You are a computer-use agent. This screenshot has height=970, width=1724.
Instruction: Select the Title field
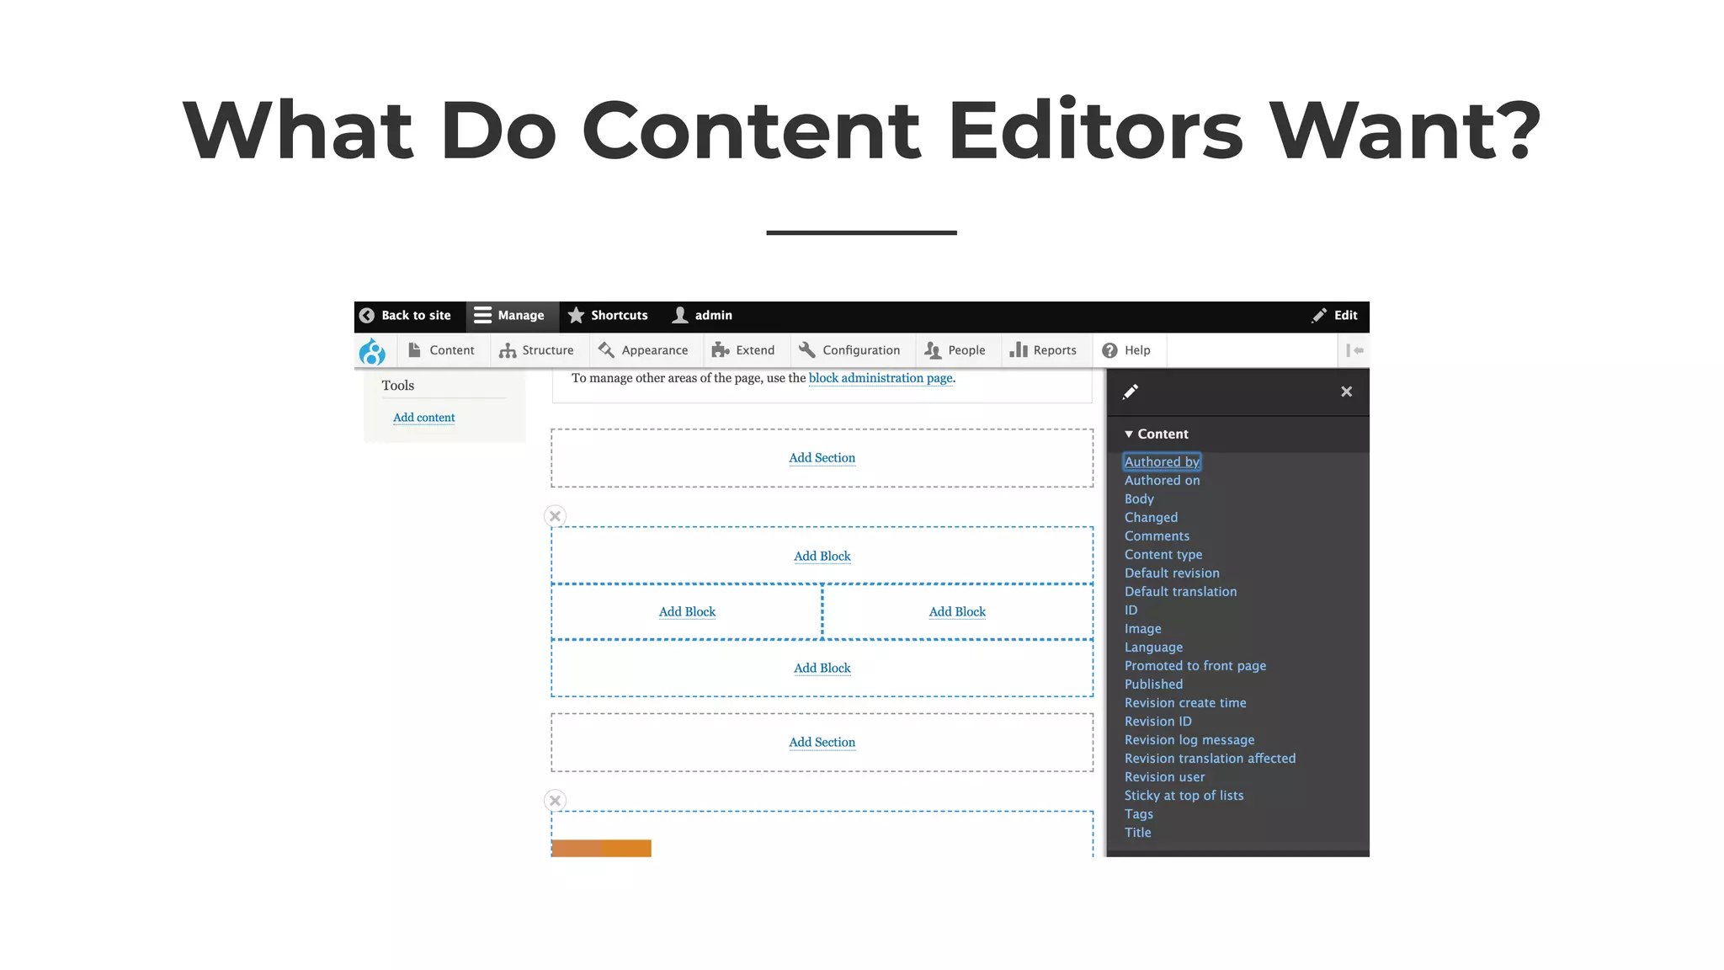pyautogui.click(x=1137, y=833)
